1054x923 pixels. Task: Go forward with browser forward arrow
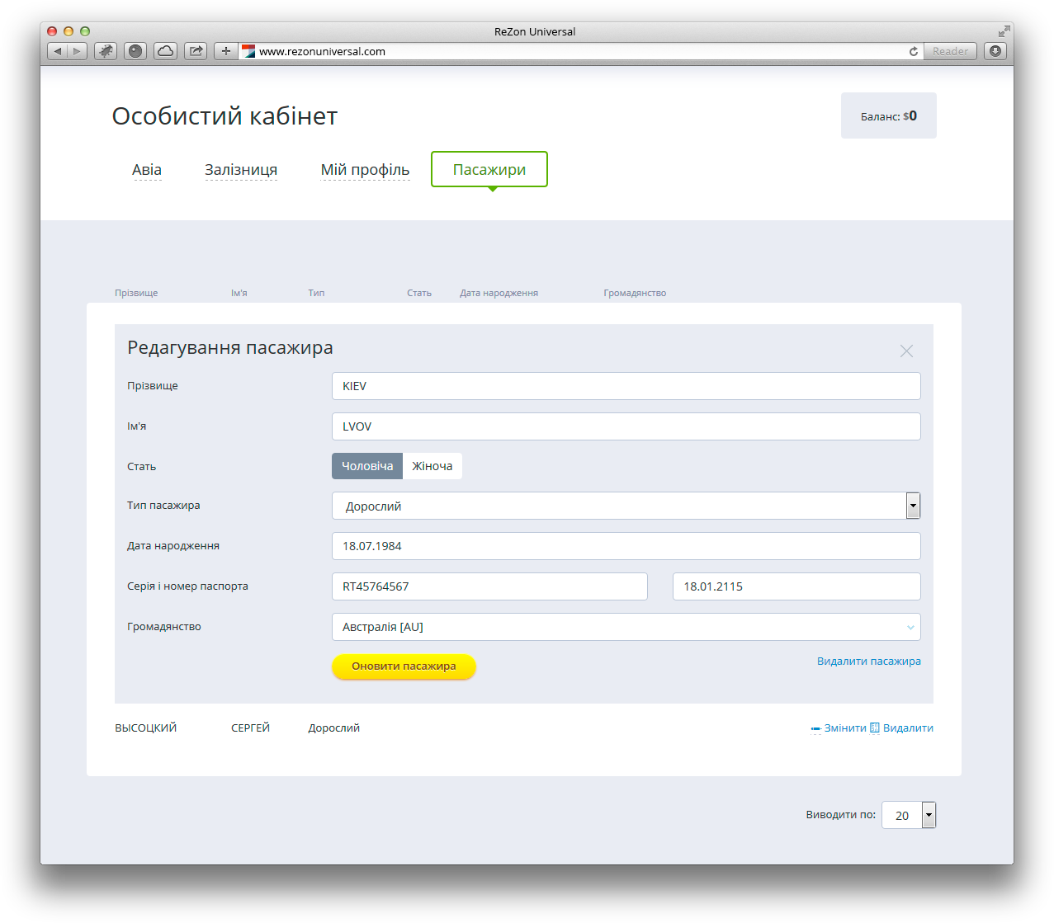[77, 51]
